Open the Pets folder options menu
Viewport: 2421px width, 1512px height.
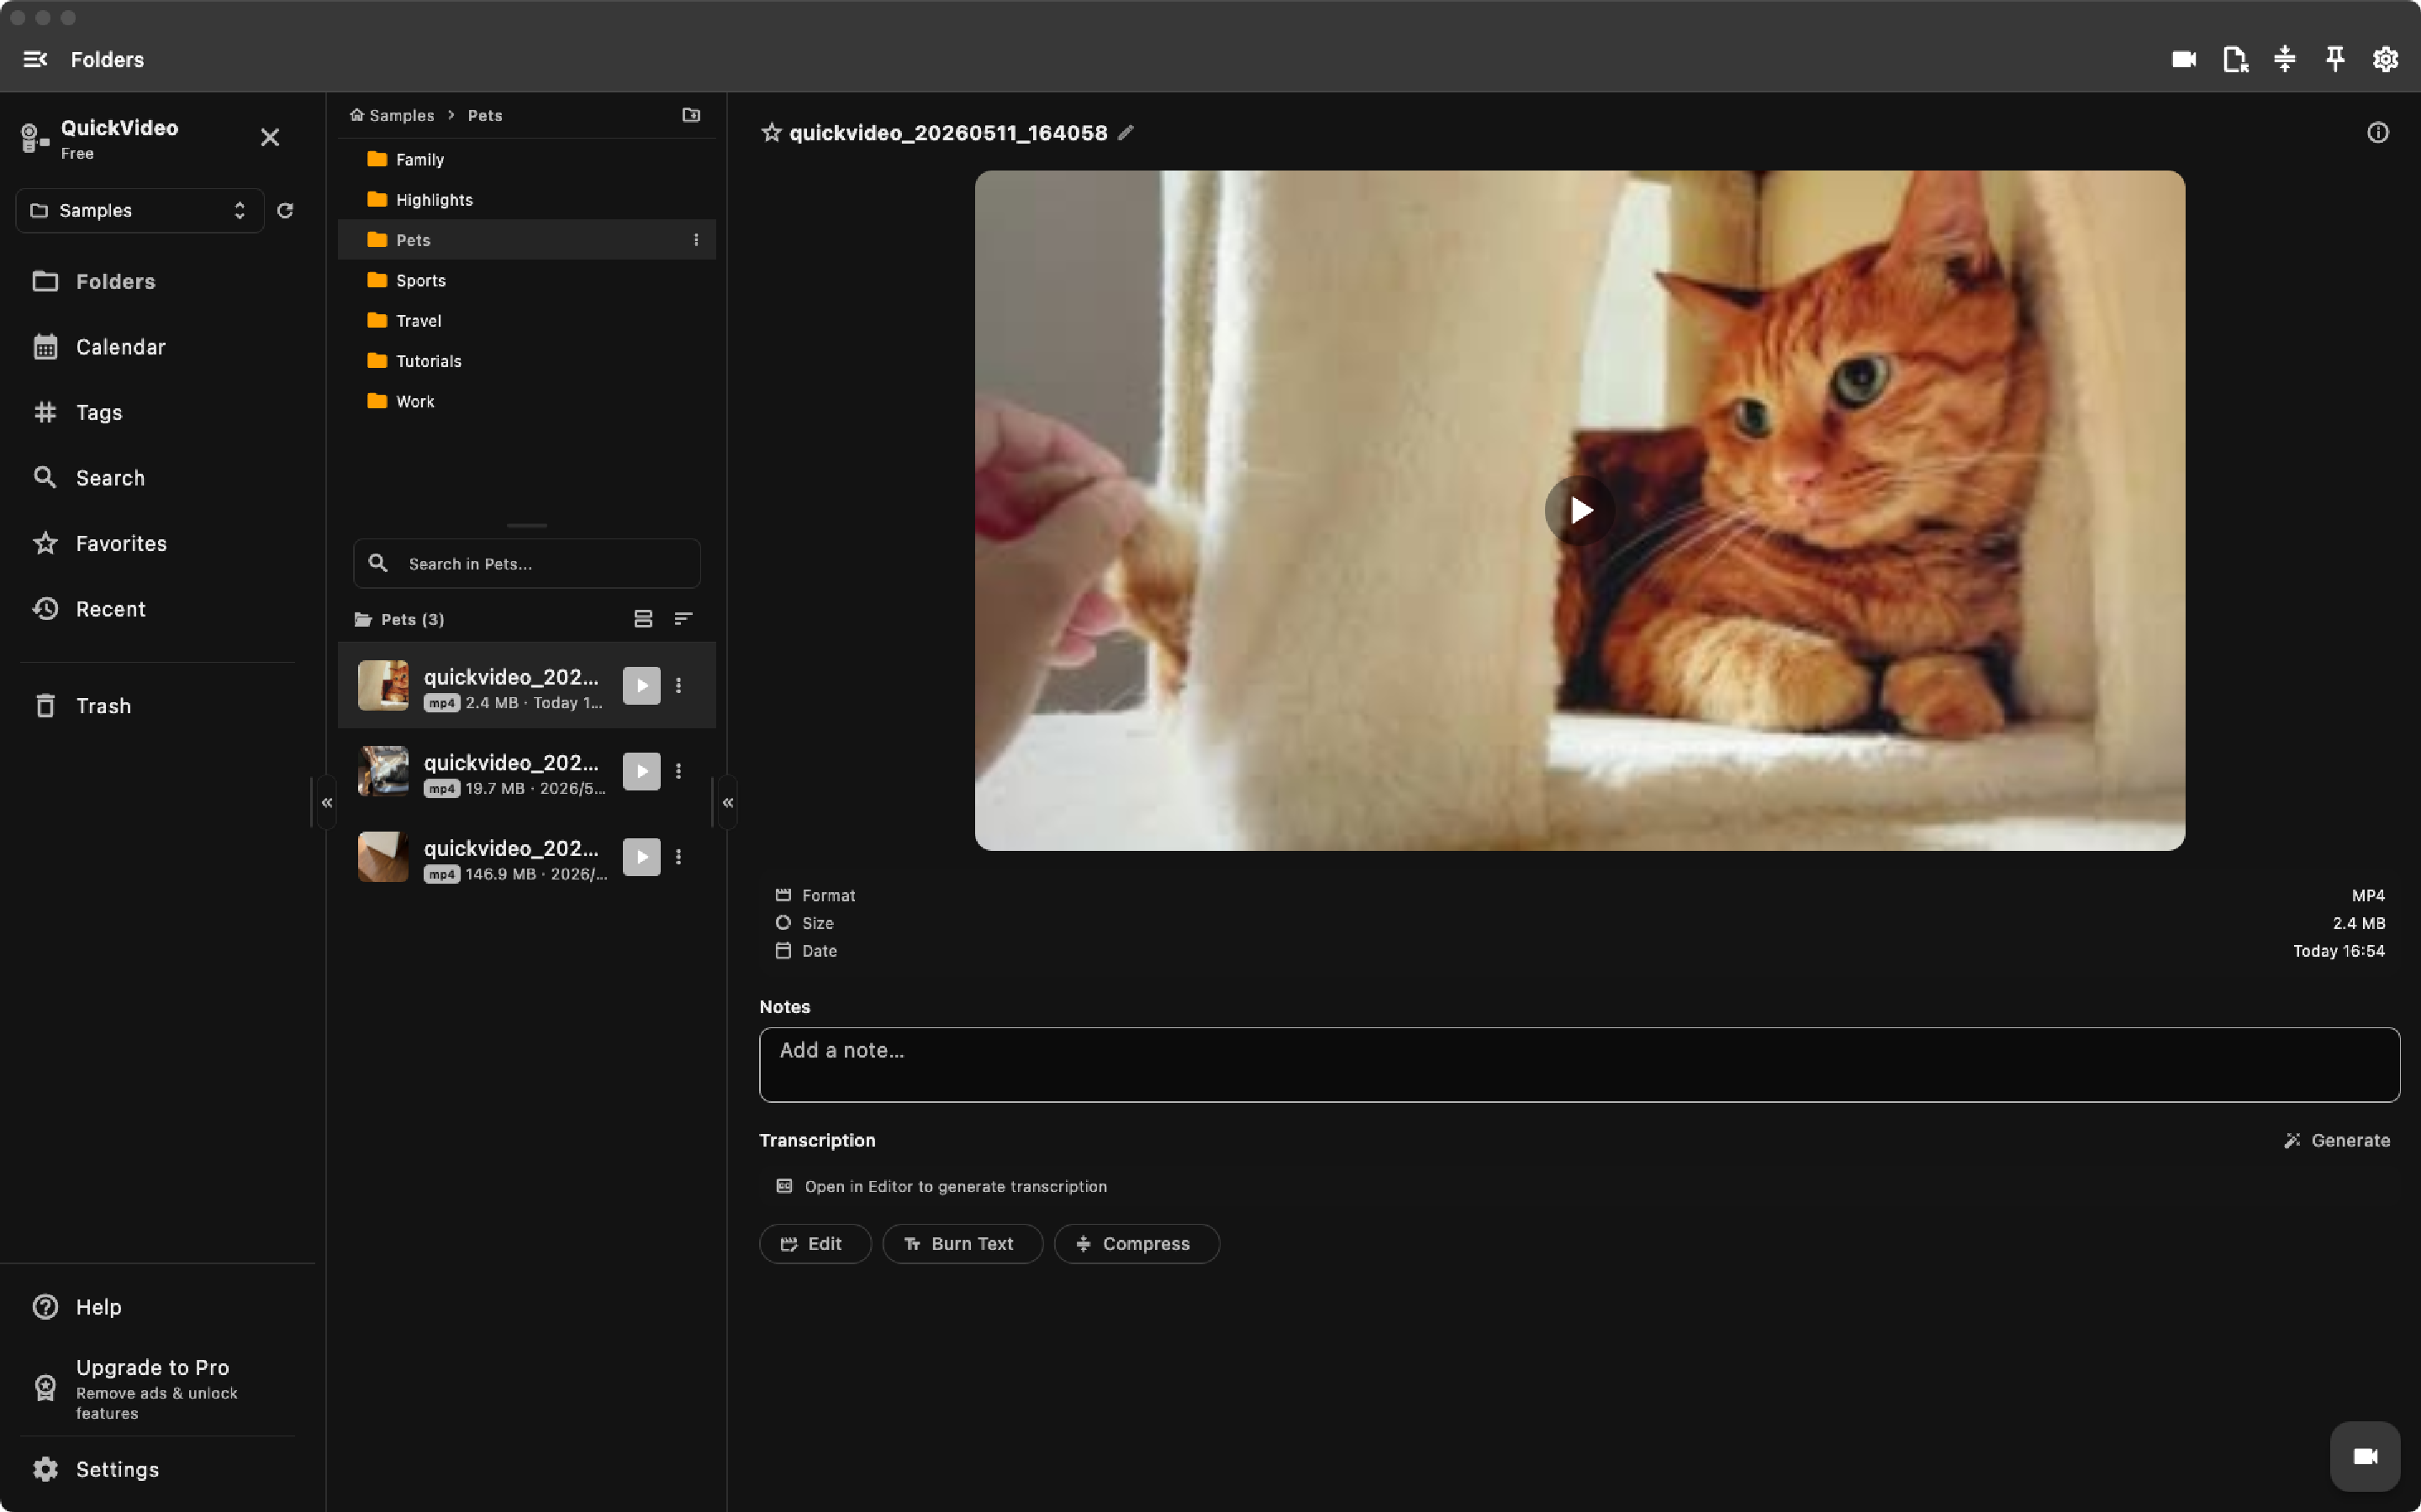coord(696,240)
